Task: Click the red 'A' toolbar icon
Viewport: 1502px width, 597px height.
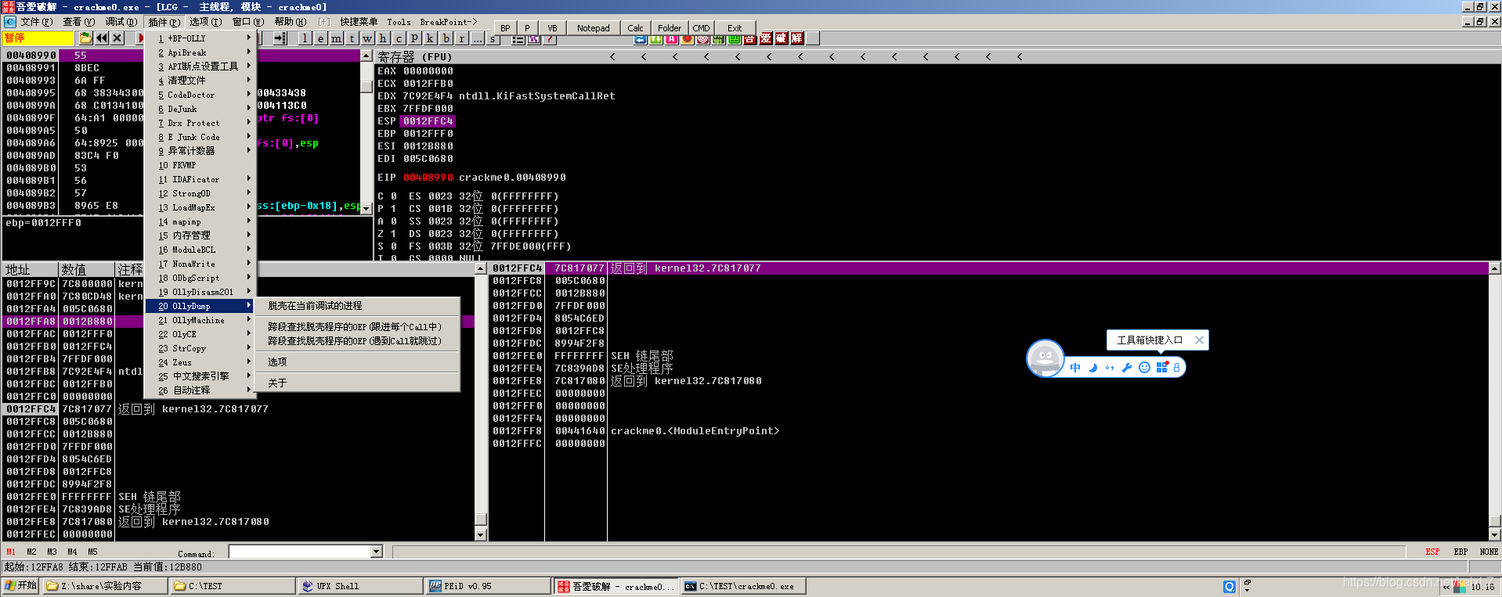Action: click(671, 38)
